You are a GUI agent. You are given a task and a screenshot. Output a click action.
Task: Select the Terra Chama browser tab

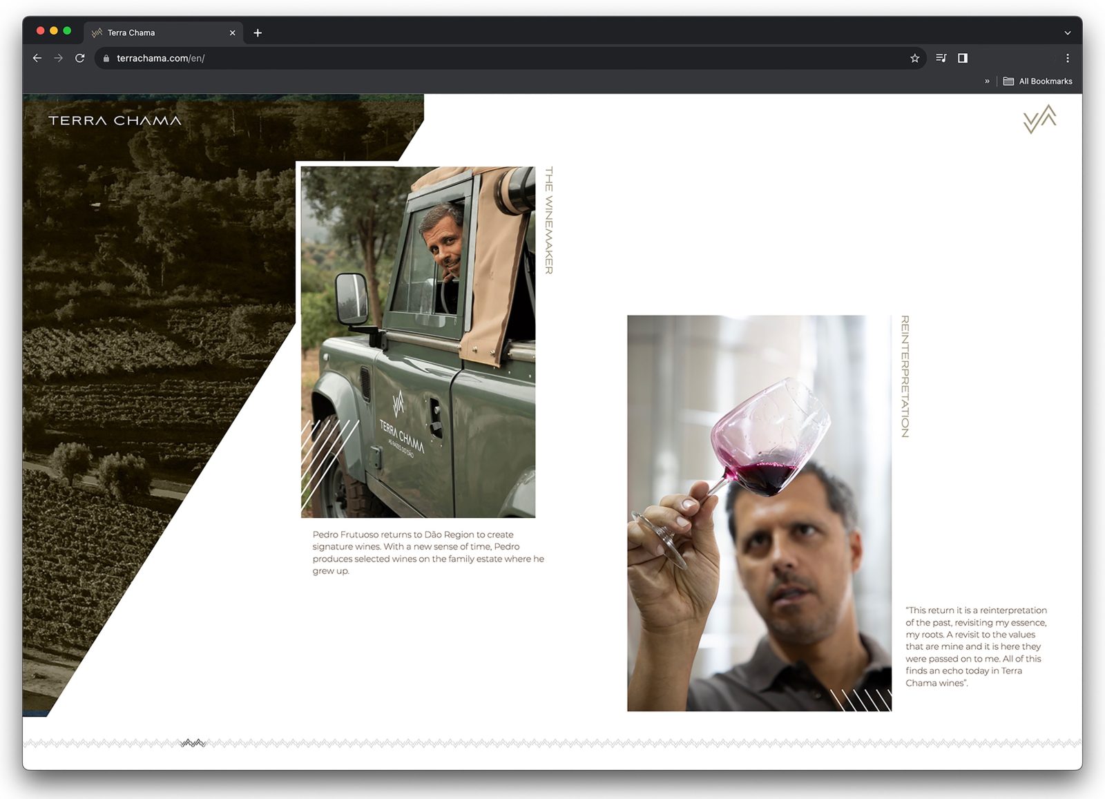(x=164, y=32)
